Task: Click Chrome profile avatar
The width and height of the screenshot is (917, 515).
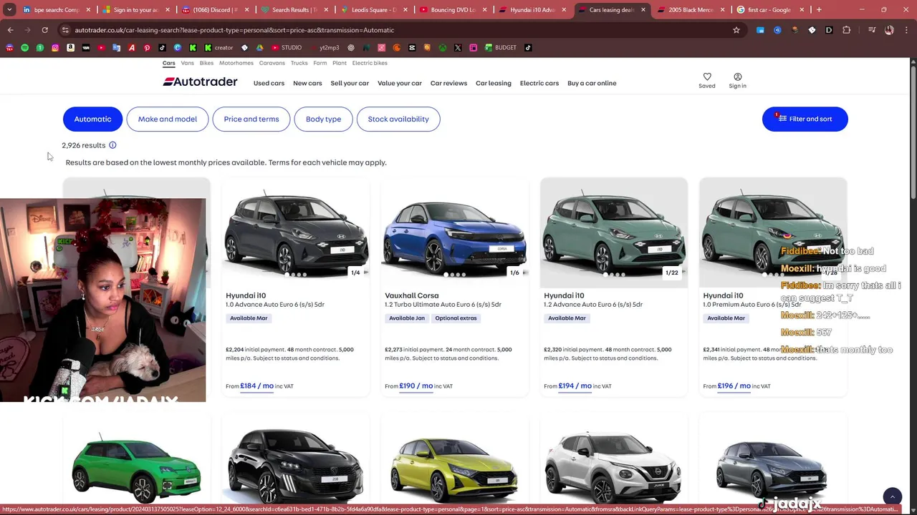Action: point(889,30)
